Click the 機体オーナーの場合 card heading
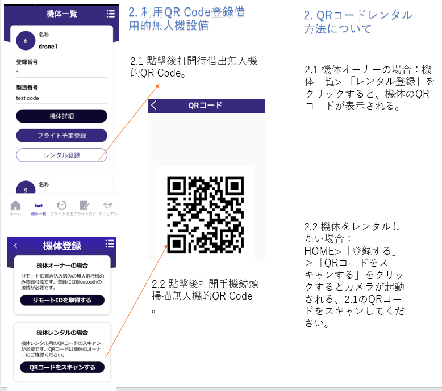 [62, 265]
